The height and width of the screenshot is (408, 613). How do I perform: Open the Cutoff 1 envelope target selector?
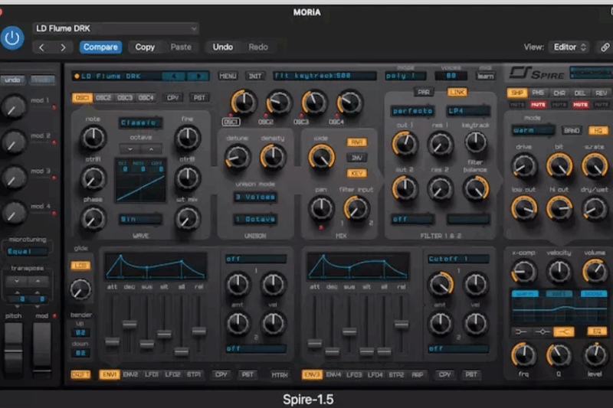pos(458,259)
